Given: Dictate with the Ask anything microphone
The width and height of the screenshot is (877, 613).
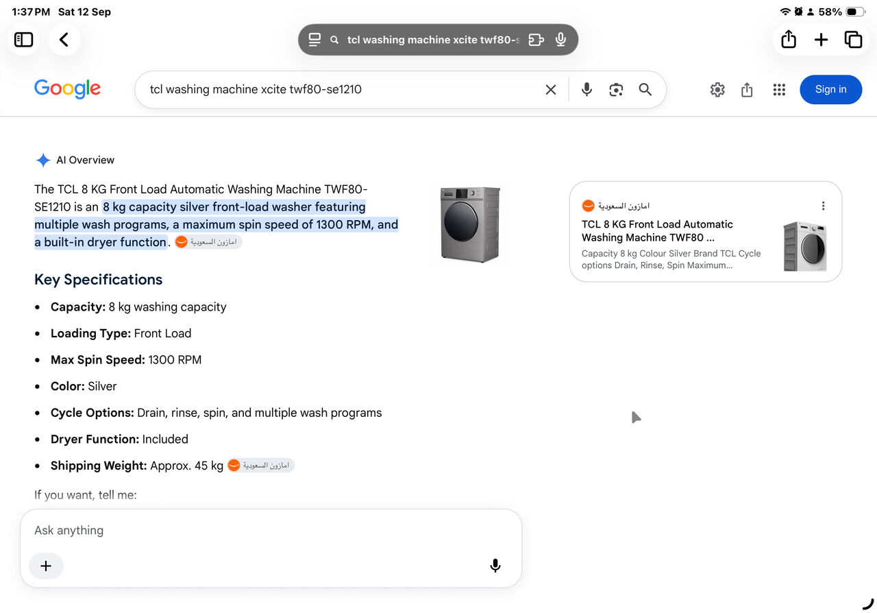Looking at the screenshot, I should point(495,566).
